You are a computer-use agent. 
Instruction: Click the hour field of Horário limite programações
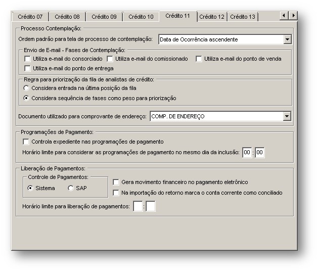pos(247,152)
